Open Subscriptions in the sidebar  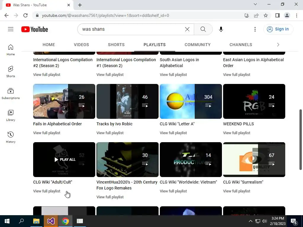(11, 94)
